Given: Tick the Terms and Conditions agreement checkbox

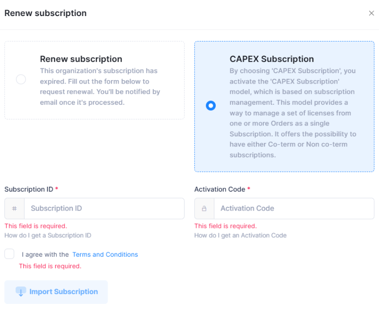Looking at the screenshot, I should [9, 254].
